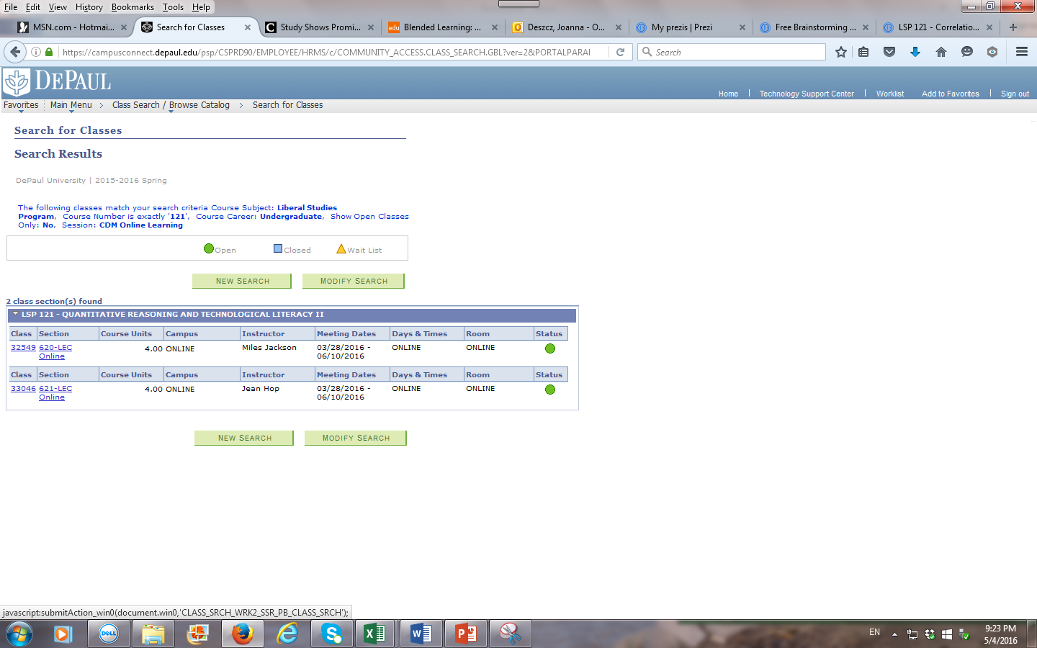This screenshot has height=648, width=1037.
Task: Open the Bookmarks menu
Action: 133,7
